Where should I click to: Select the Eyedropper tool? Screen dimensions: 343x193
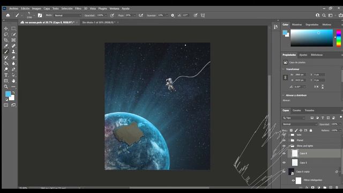[6, 46]
